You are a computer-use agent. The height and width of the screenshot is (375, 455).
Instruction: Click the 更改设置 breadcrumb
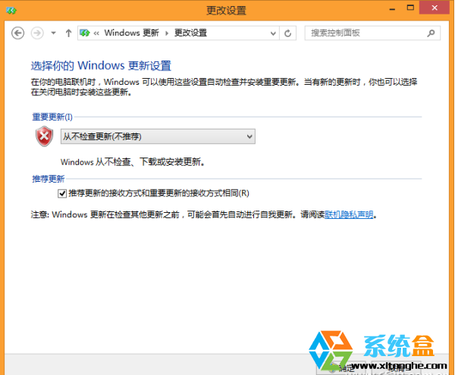190,33
